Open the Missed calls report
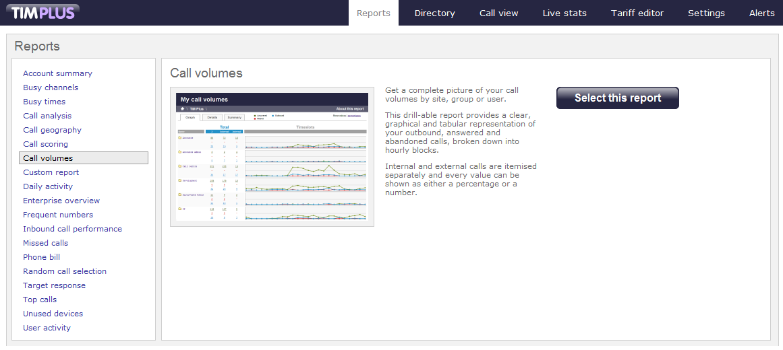This screenshot has height=350, width=783. pyautogui.click(x=46, y=243)
